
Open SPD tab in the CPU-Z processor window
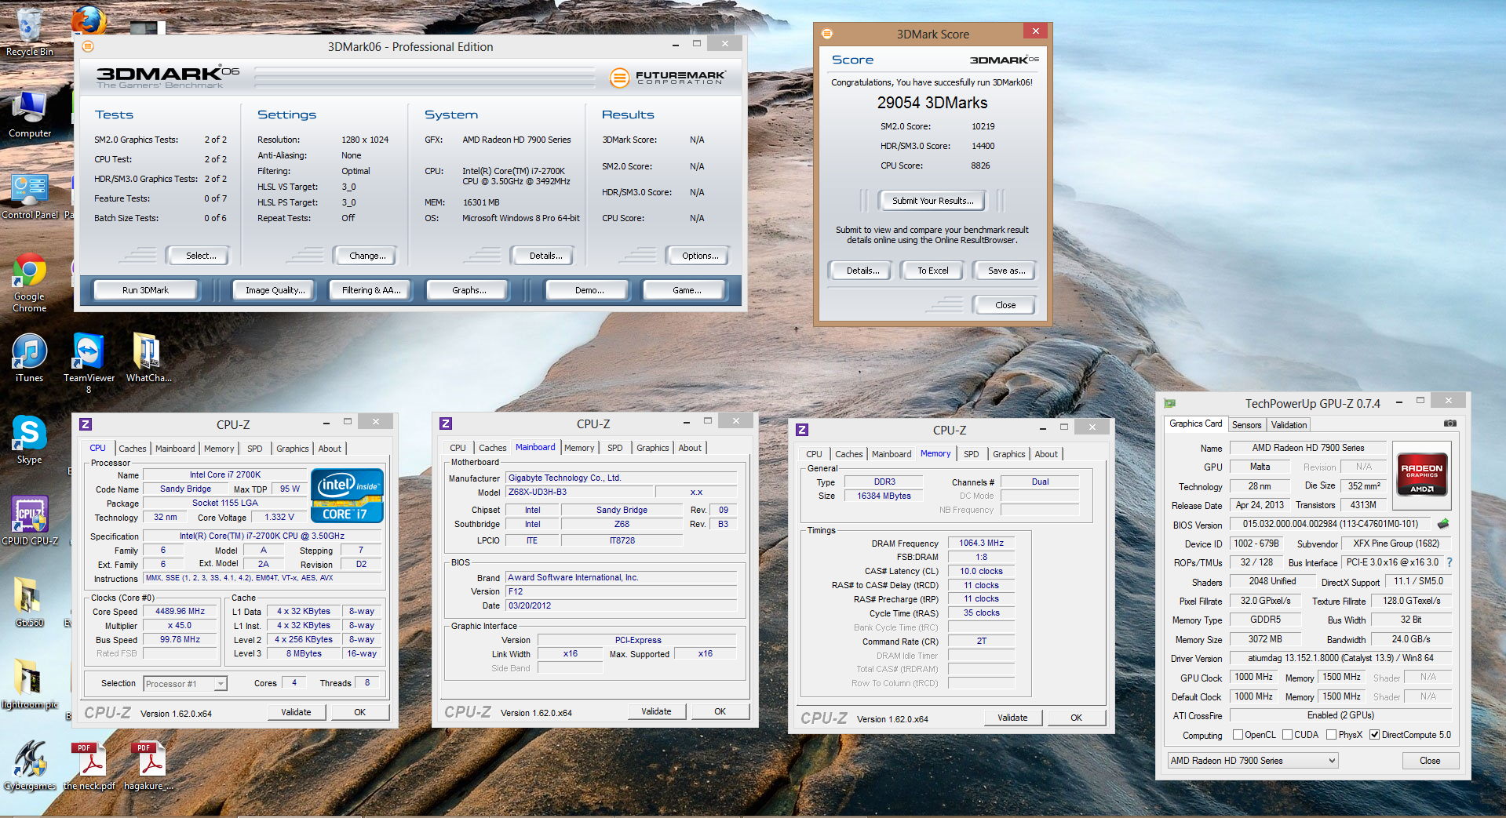click(x=254, y=449)
